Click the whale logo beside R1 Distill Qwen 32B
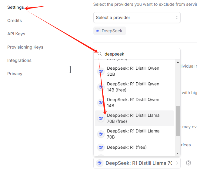The width and height of the screenshot is (197, 172). tap(101, 71)
